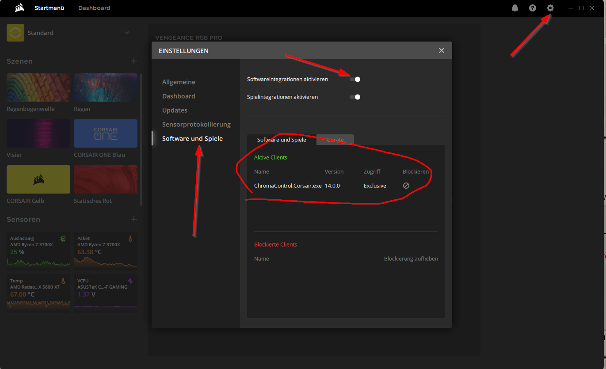
Task: Open the settings gear icon
Action: 550,8
